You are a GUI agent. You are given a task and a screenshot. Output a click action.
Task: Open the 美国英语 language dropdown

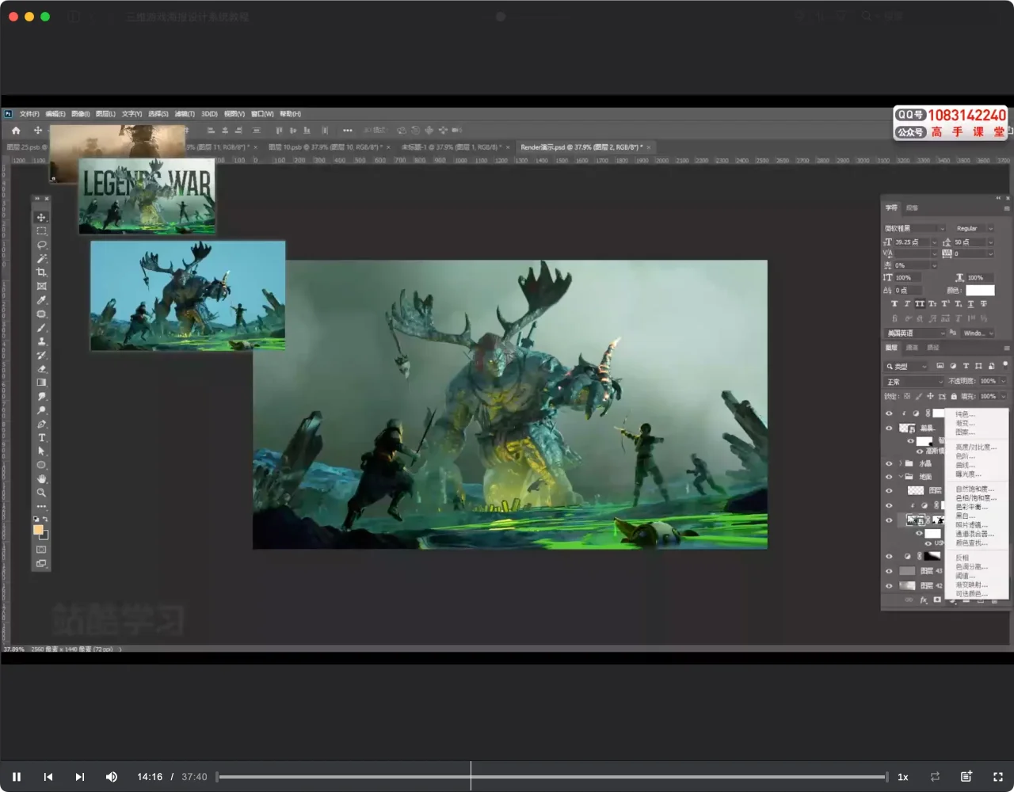(915, 333)
